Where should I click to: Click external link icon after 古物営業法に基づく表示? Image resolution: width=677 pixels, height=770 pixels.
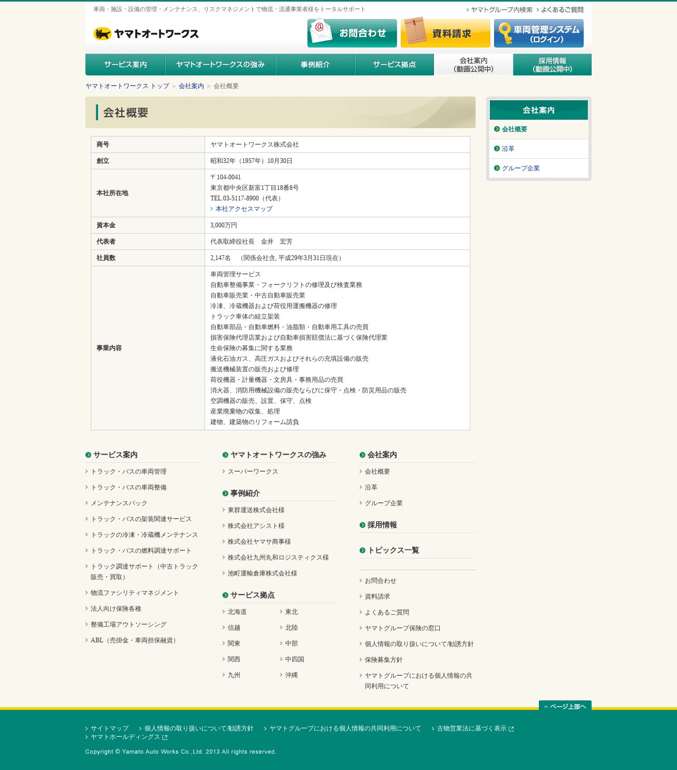tap(511, 729)
